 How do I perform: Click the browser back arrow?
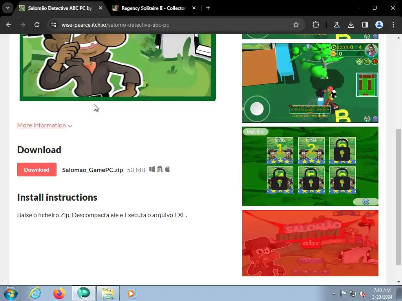(x=9, y=25)
